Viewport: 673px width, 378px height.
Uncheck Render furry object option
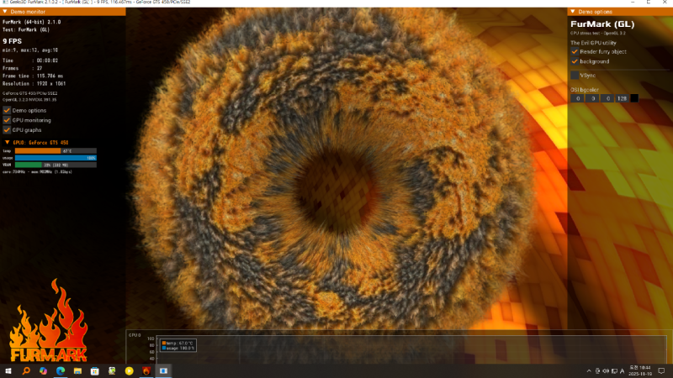coord(575,51)
